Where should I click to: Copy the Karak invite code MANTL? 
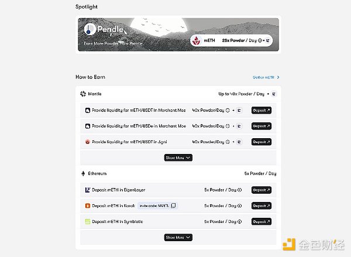(x=173, y=205)
